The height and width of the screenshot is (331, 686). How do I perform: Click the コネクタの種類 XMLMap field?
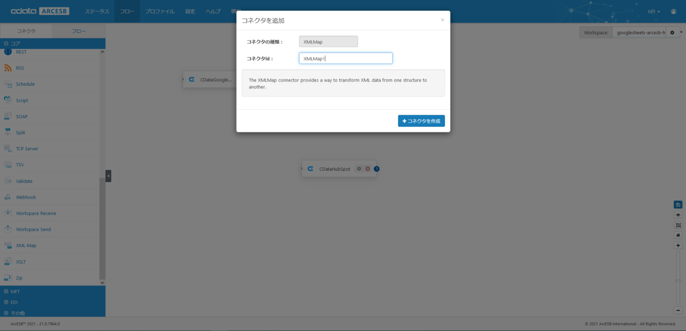pos(328,42)
